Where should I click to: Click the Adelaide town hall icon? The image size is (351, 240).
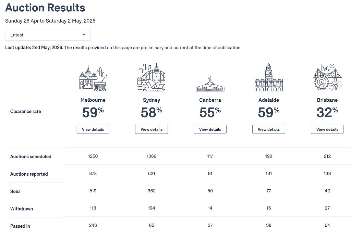[x=269, y=77]
